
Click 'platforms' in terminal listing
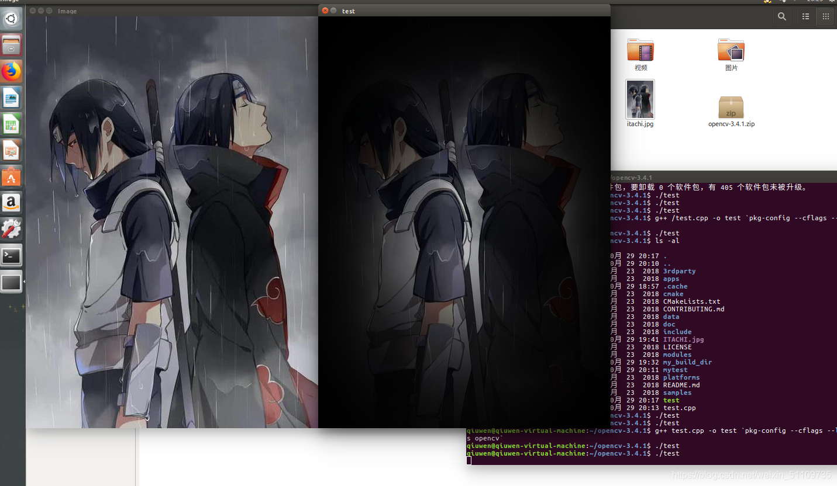point(681,377)
